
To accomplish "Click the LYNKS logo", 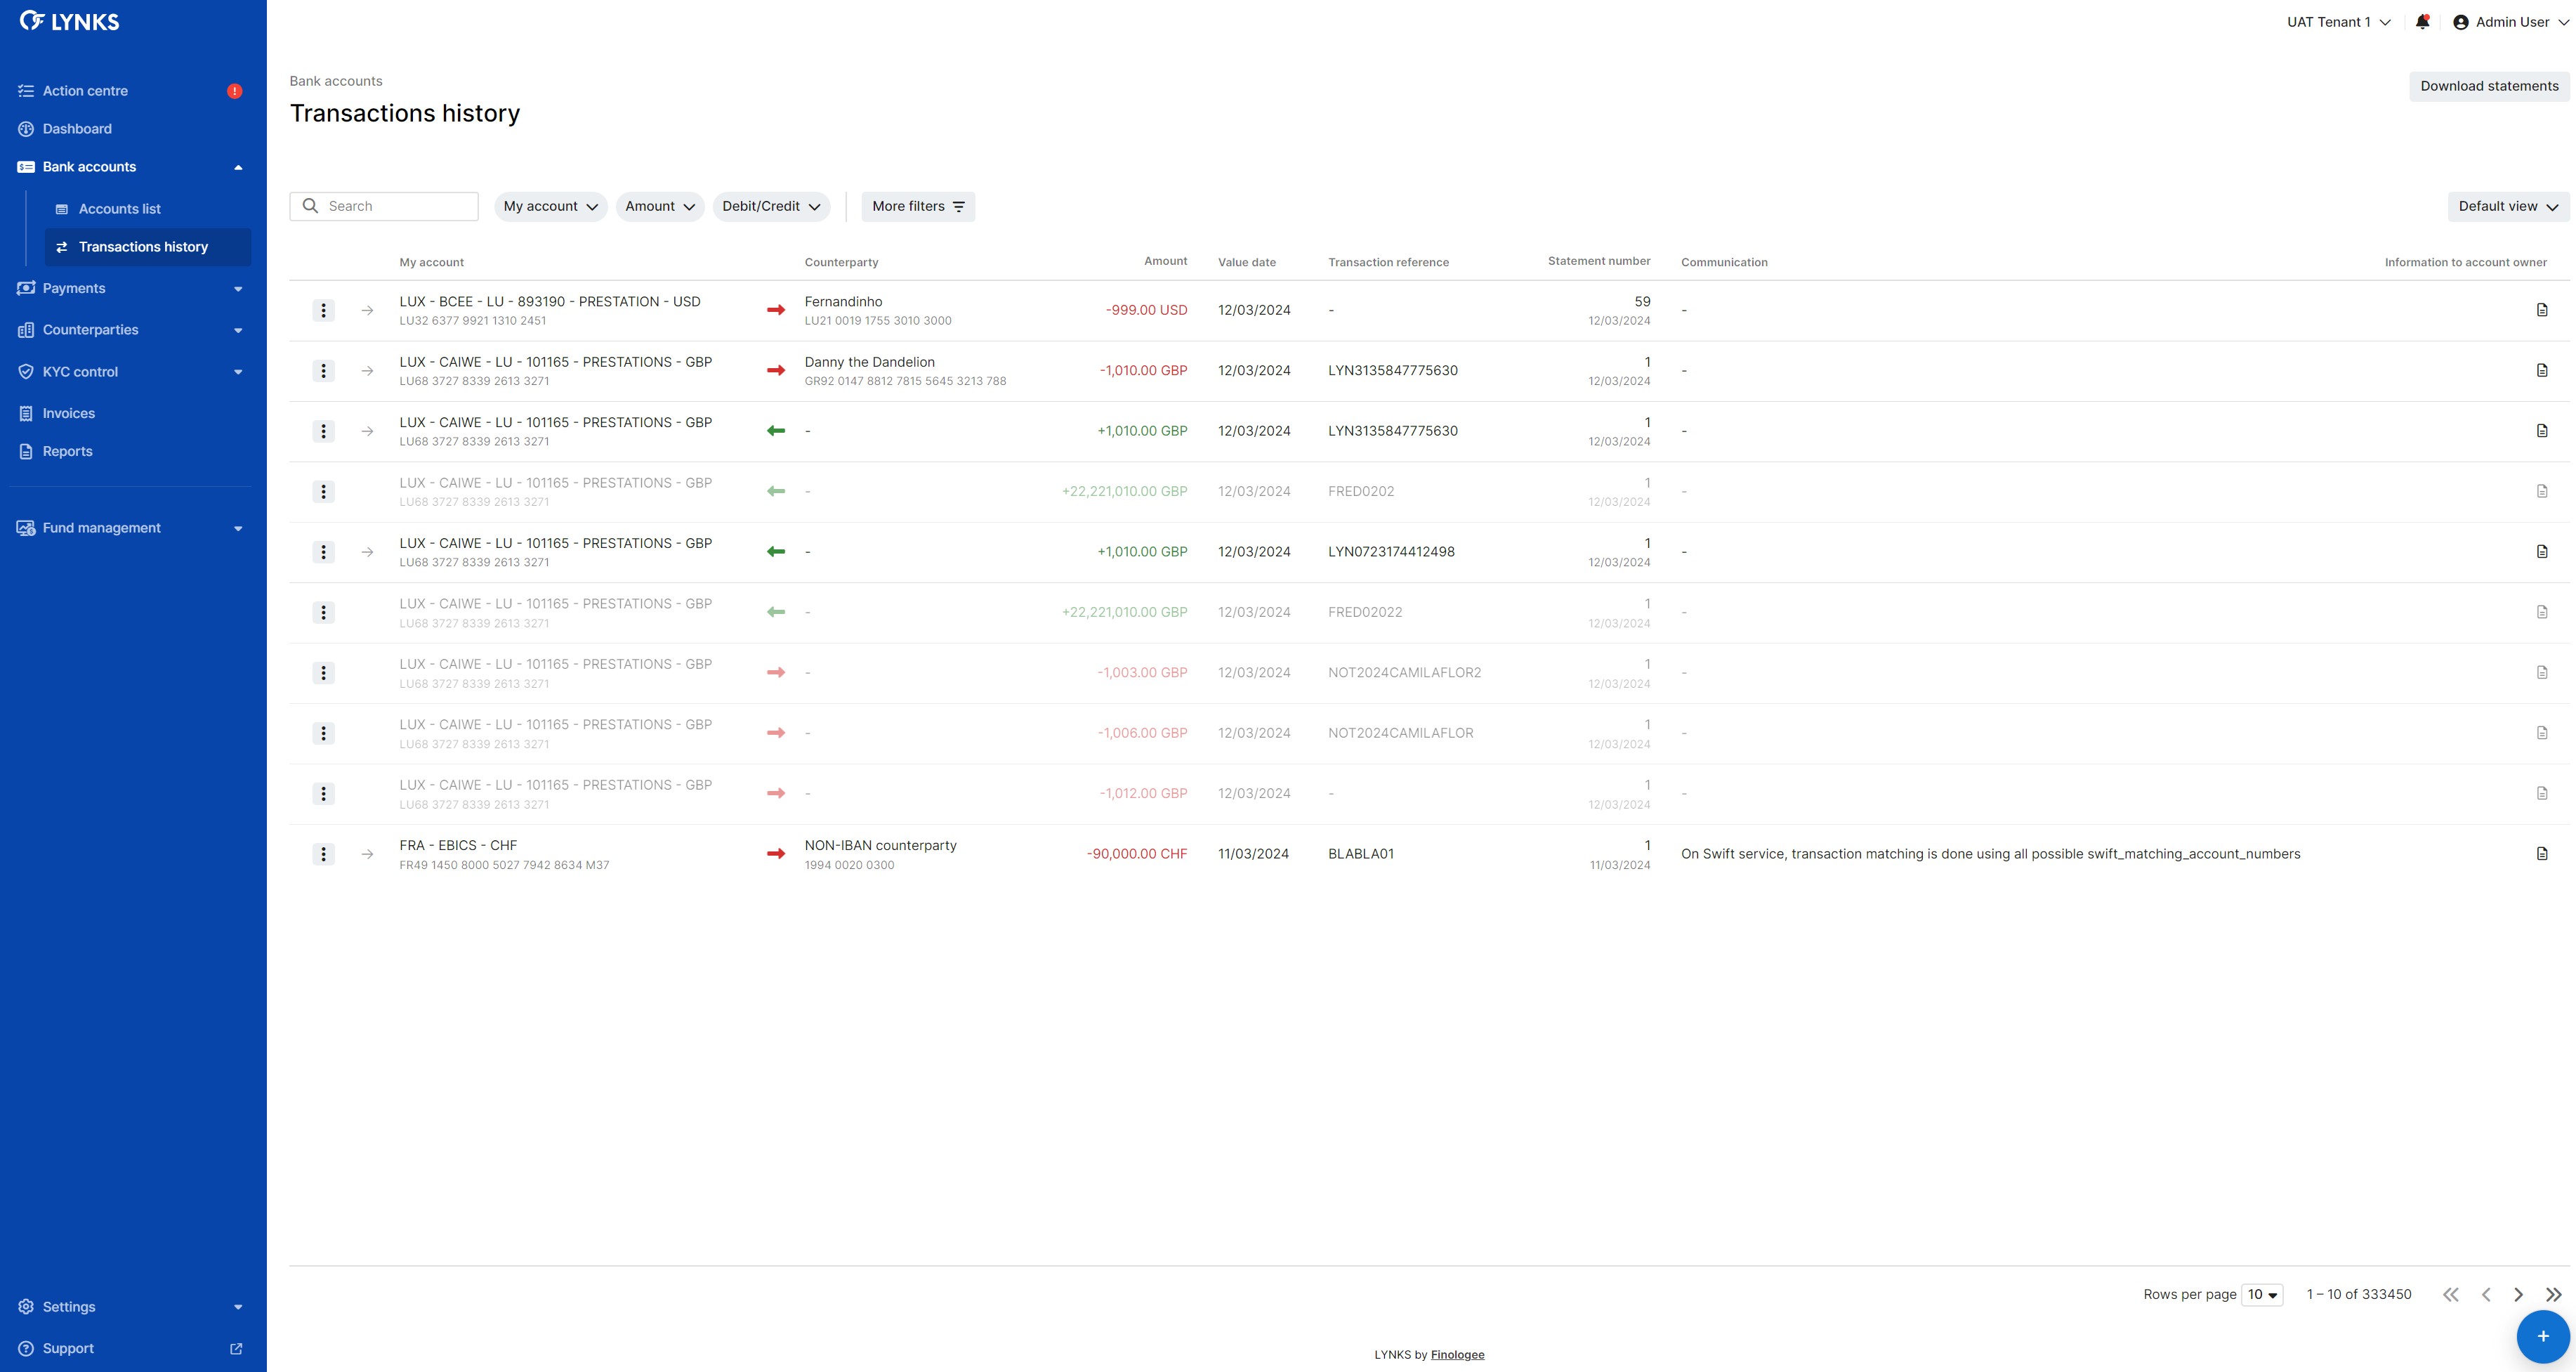I will click(x=70, y=21).
